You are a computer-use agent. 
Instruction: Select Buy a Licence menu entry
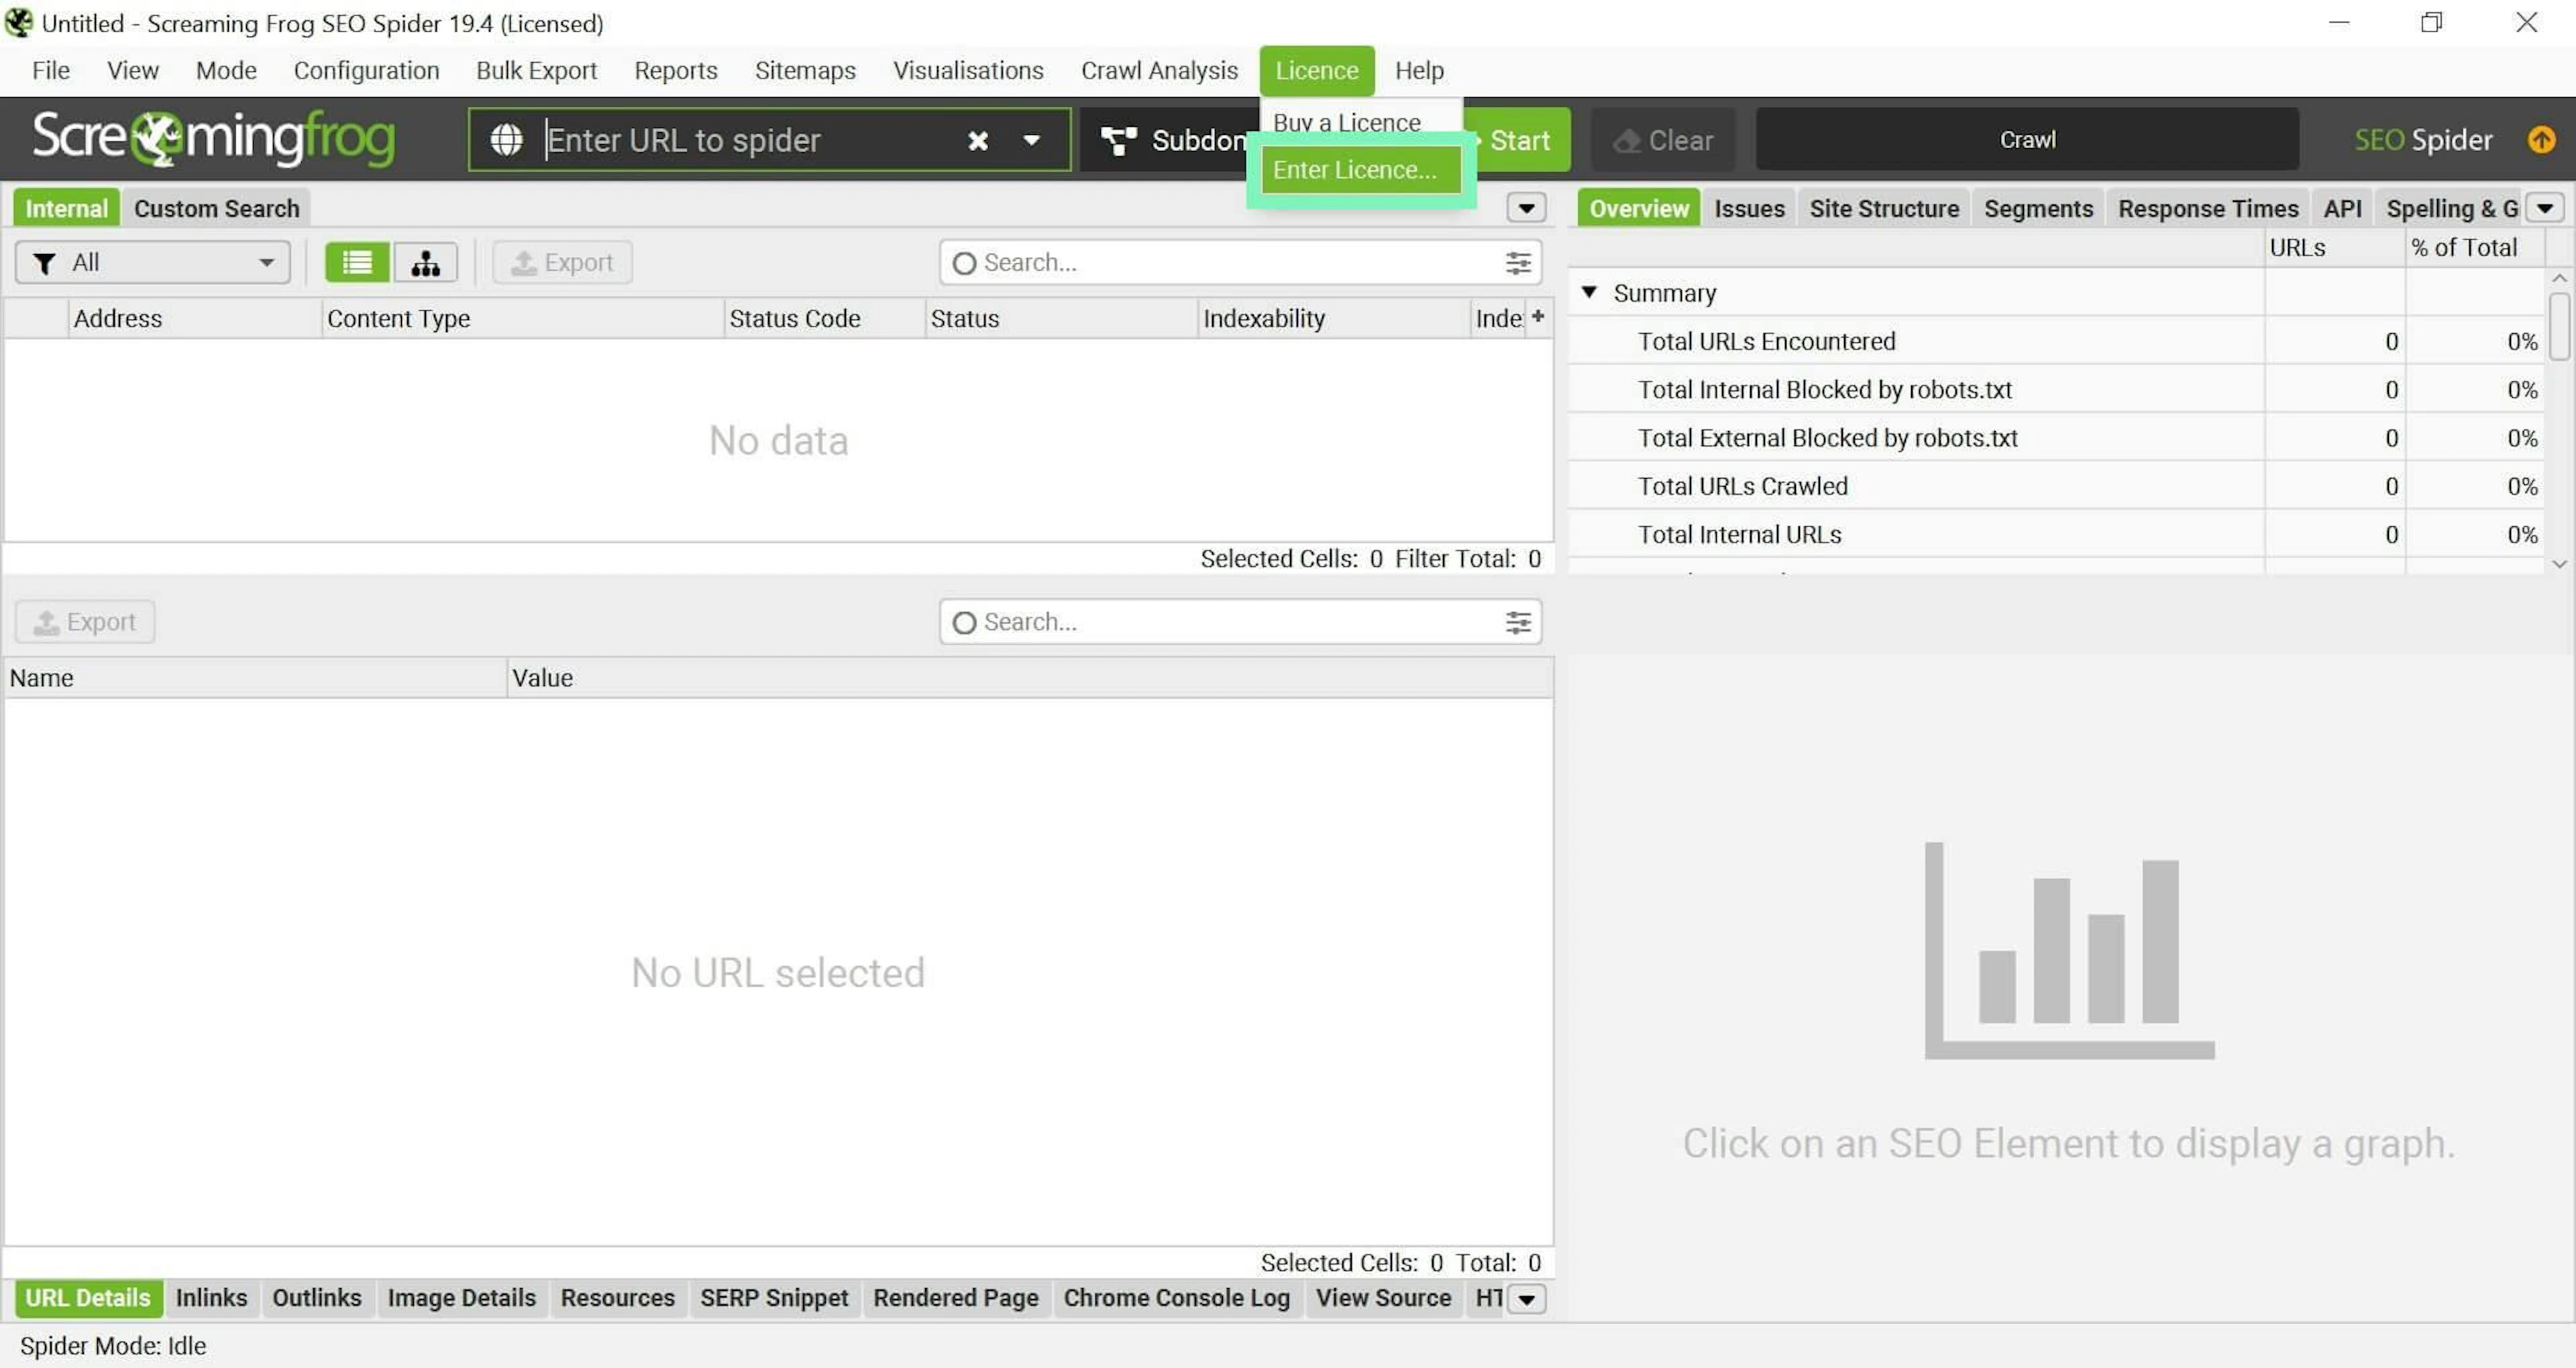(1346, 122)
